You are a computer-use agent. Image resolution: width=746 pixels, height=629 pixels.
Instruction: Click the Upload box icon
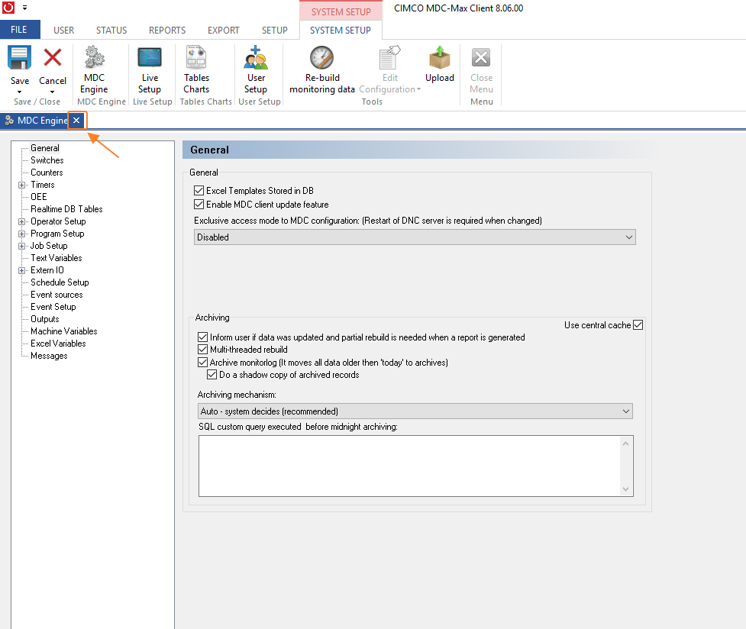(x=440, y=57)
